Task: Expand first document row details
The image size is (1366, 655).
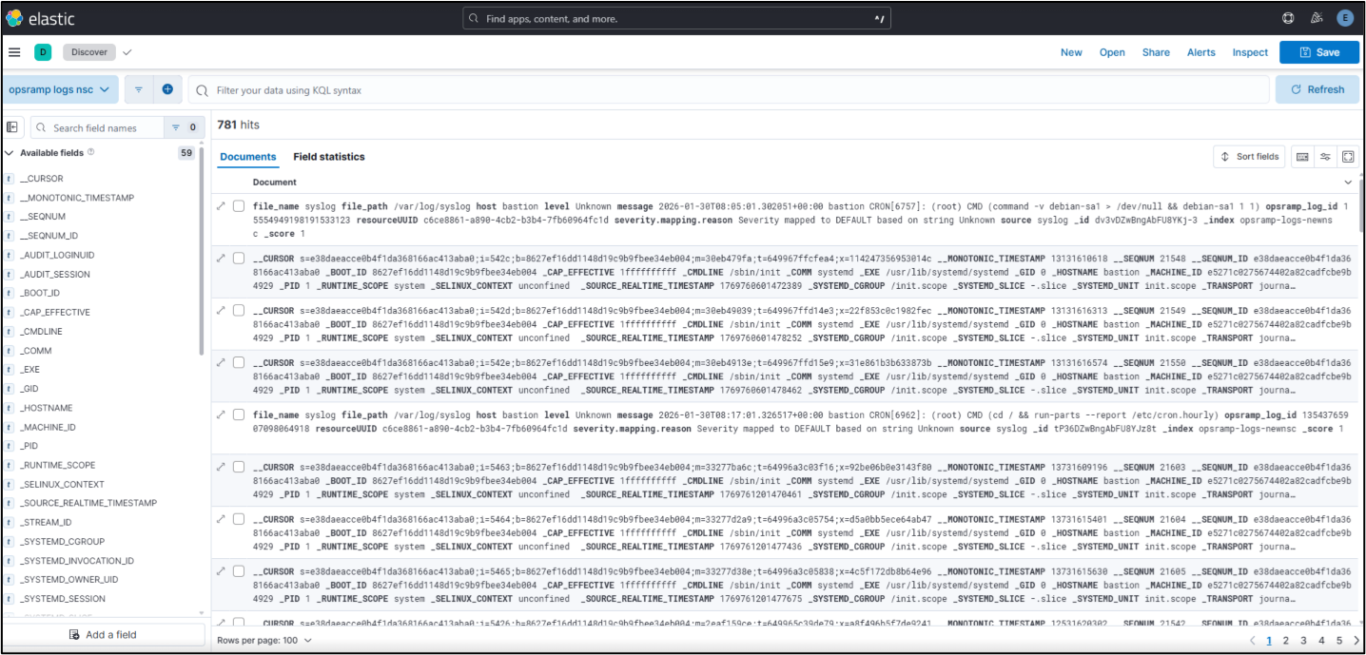Action: click(x=222, y=206)
